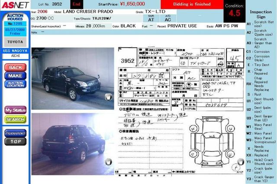Click the Y1 Hole2 Crack legend entry

click(x=260, y=162)
